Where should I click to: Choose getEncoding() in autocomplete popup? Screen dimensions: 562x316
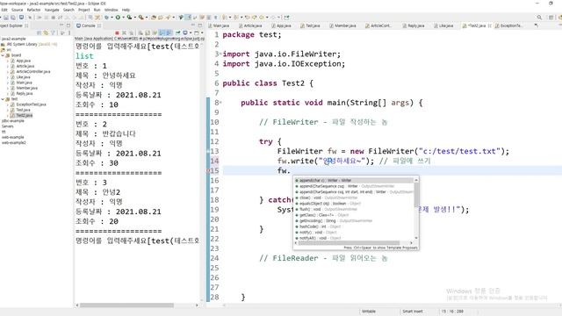[x=354, y=220]
